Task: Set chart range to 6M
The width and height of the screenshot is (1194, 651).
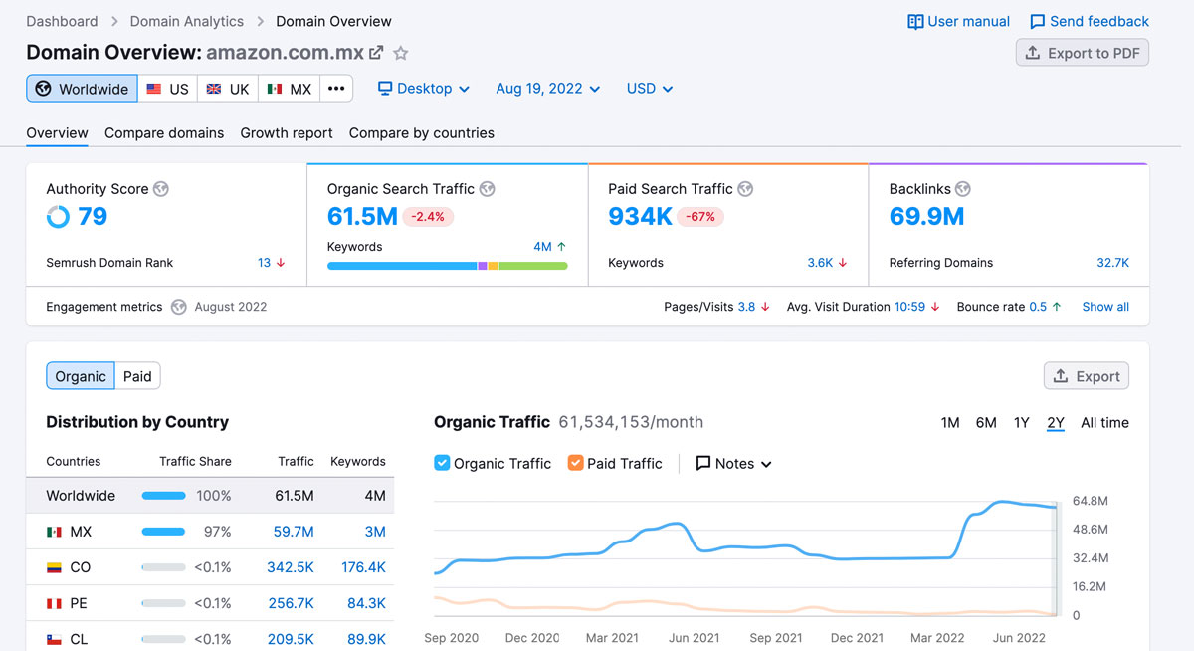Action: [986, 422]
